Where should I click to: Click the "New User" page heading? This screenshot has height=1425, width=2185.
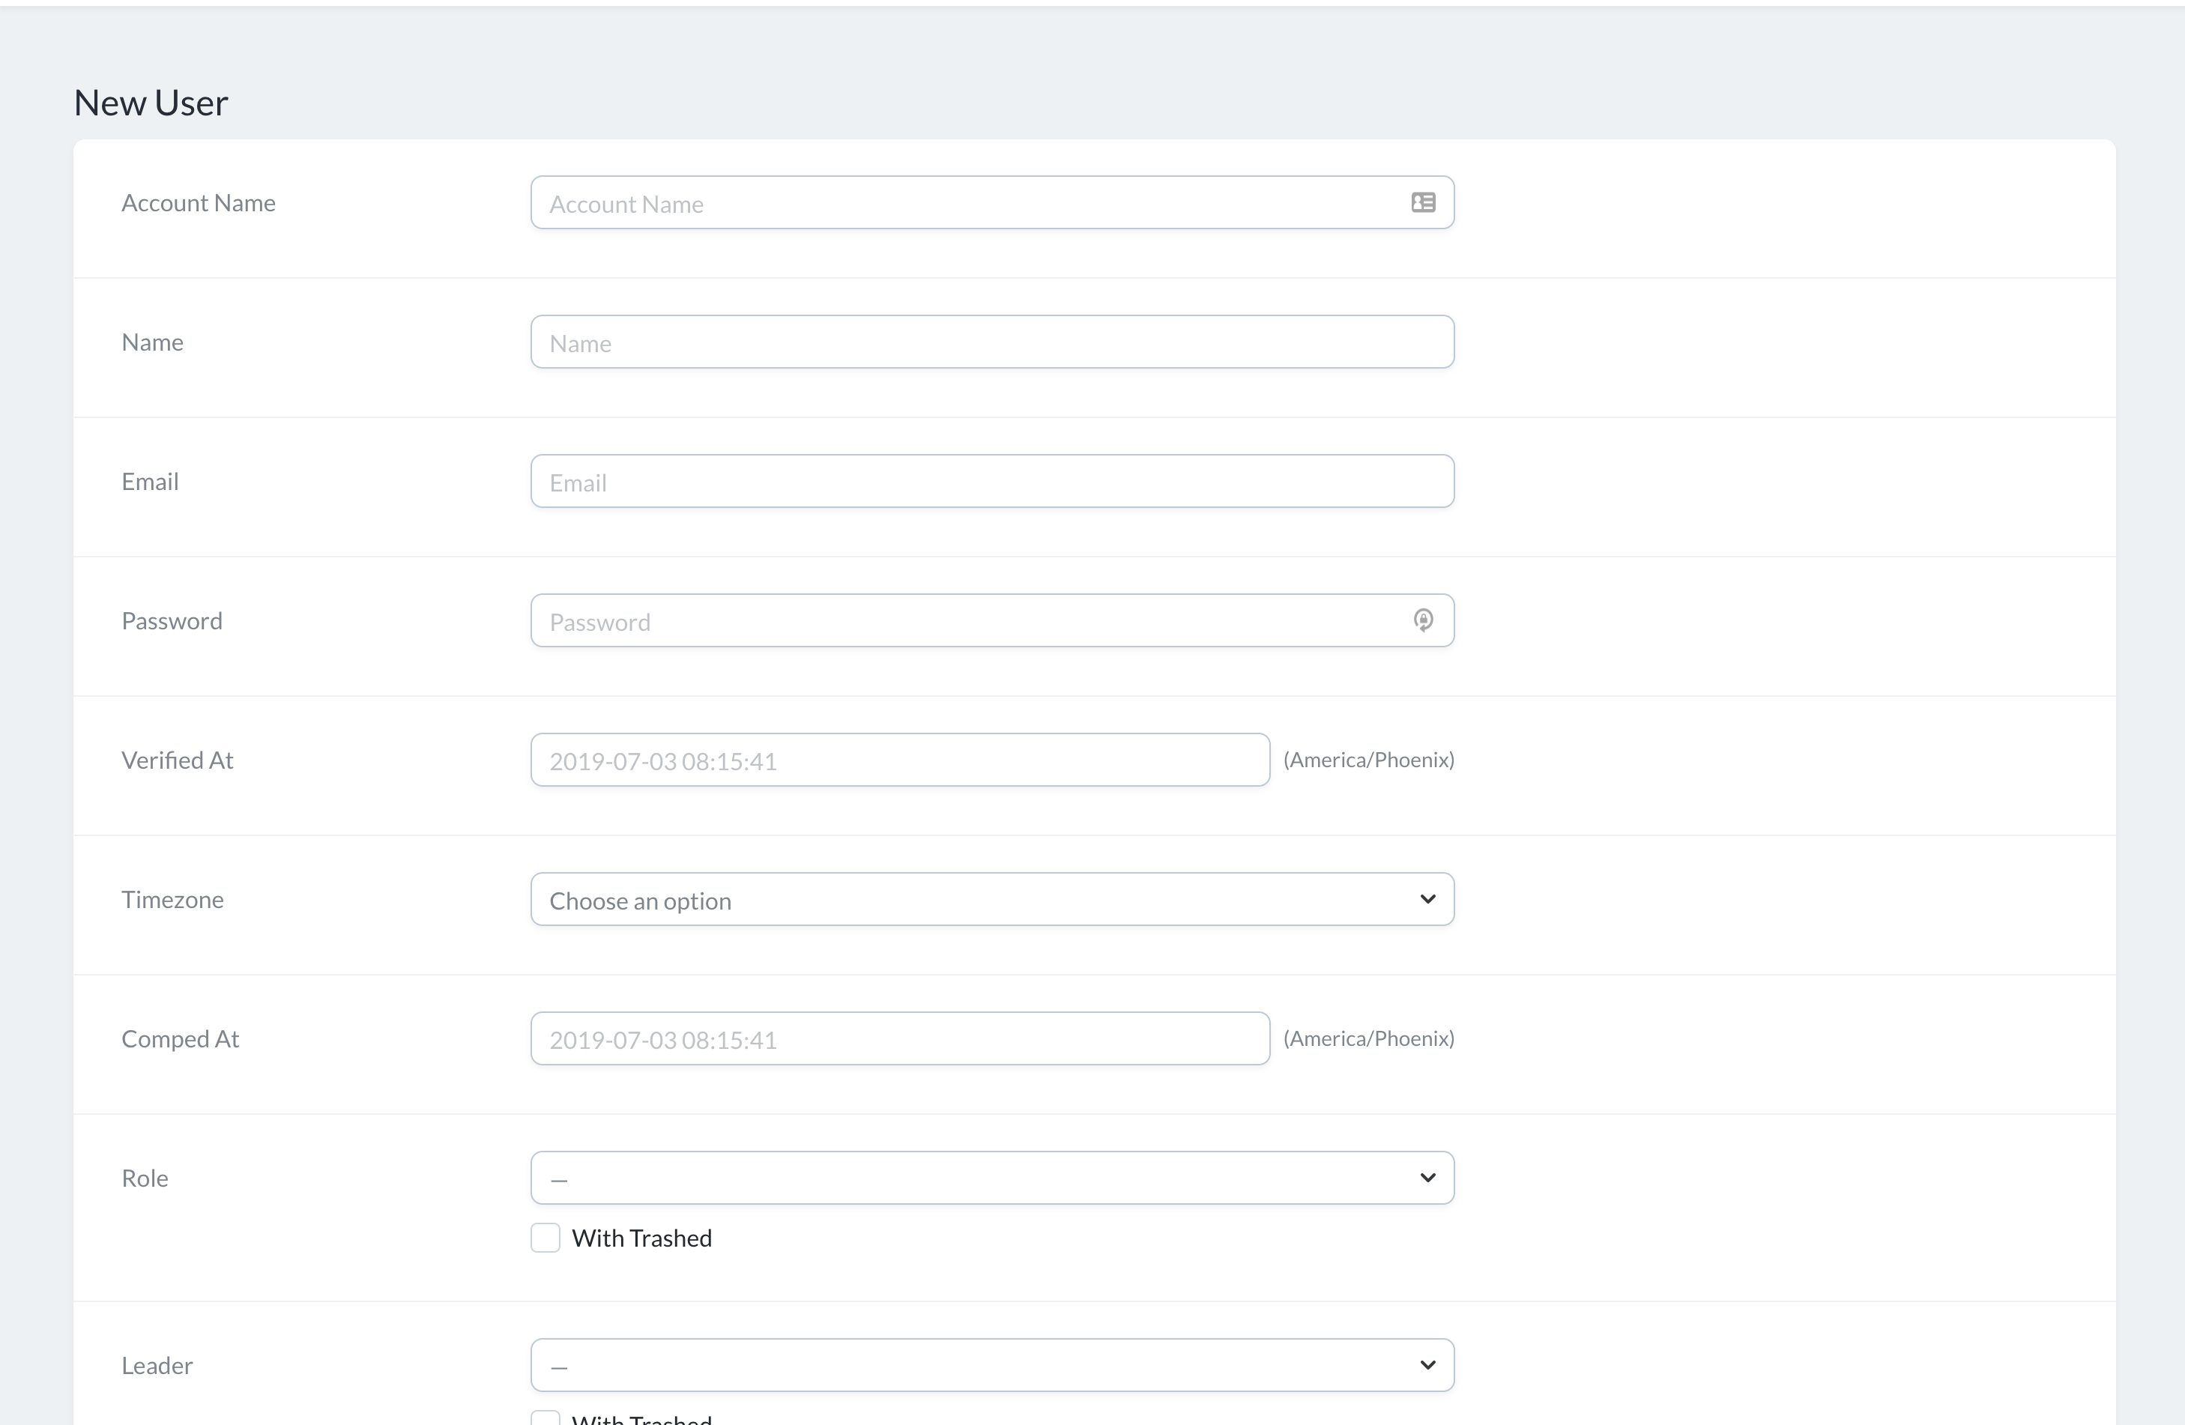tap(150, 102)
